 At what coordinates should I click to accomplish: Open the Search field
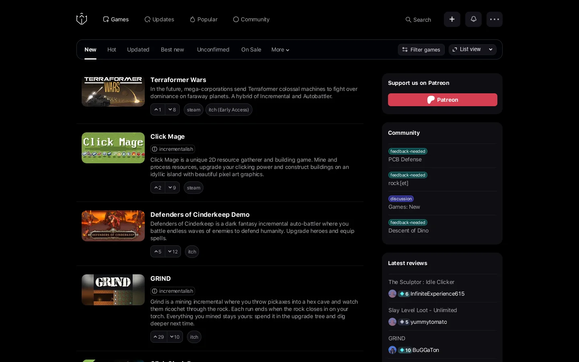point(418,19)
